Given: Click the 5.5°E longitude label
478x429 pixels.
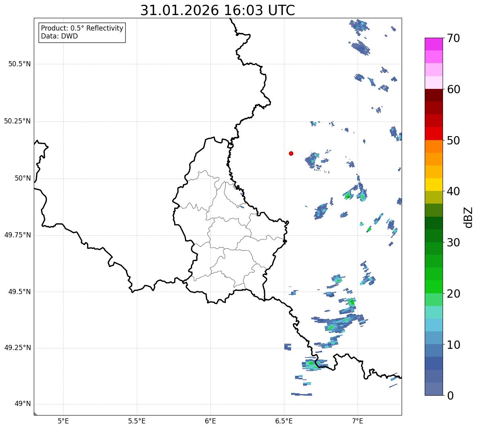Looking at the screenshot, I should click(x=137, y=421).
